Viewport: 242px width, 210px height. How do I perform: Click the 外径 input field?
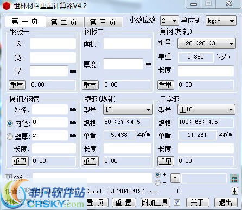tap(50, 110)
